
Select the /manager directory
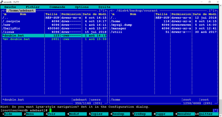[x=164, y=28]
